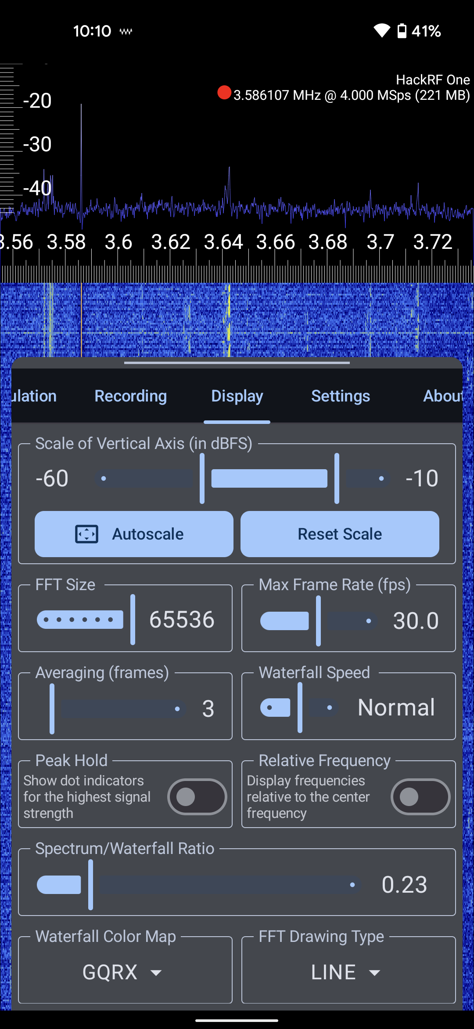This screenshot has width=474, height=1029.
Task: Turn on Relative Frequency toggle
Action: tap(420, 797)
